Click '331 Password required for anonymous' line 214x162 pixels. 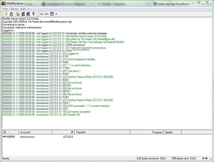click(x=54, y=48)
